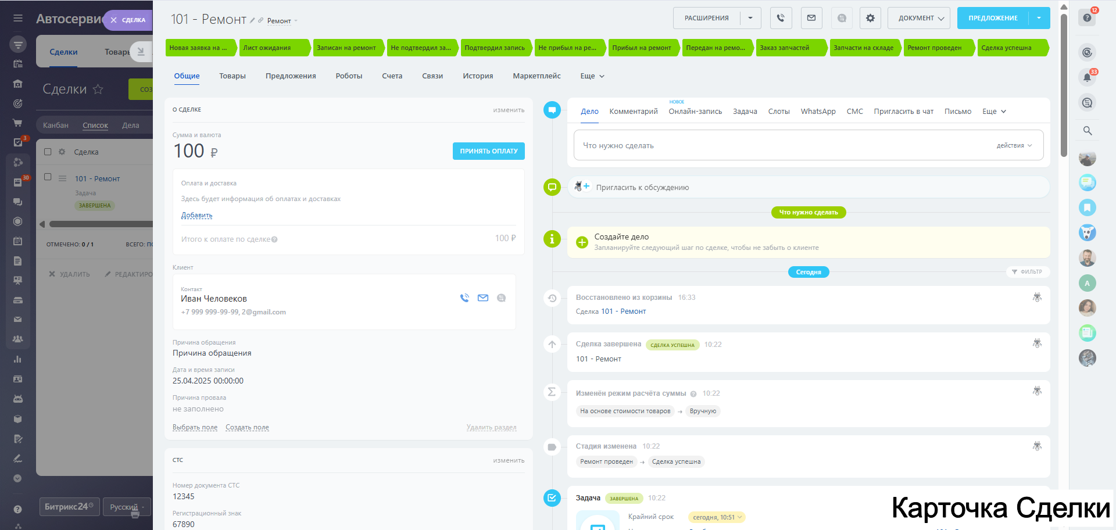Select the Ремонт проведен pipeline stage
1116x530 pixels.
click(935, 48)
